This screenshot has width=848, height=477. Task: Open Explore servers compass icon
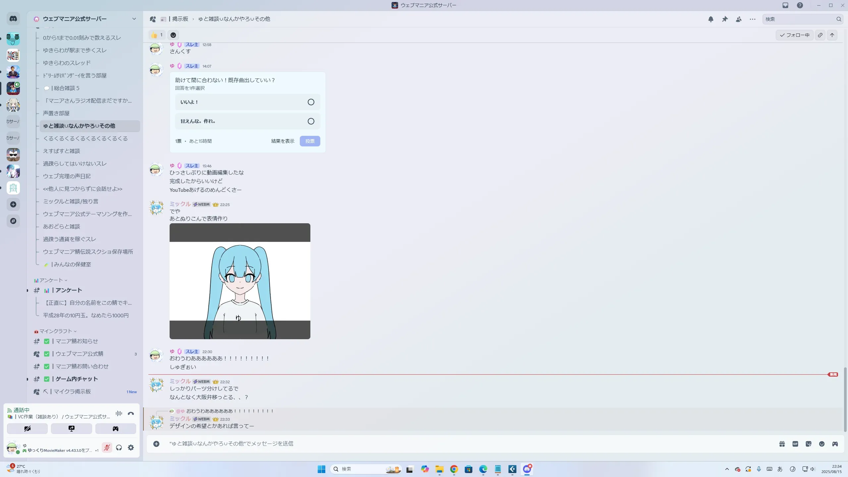click(x=13, y=221)
